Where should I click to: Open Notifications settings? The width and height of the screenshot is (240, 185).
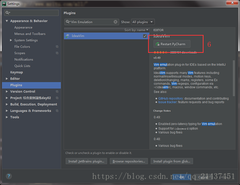click(x=23, y=59)
